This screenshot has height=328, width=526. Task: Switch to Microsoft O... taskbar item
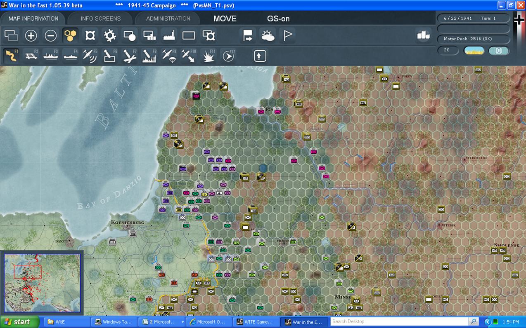(x=209, y=322)
